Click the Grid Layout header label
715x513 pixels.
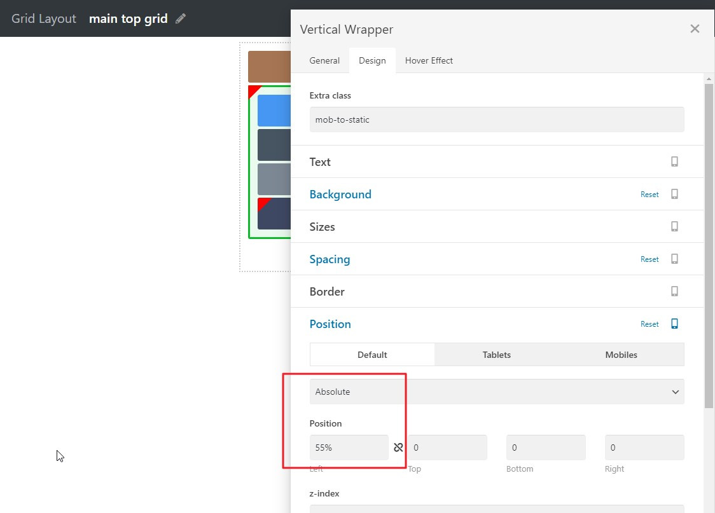point(44,18)
